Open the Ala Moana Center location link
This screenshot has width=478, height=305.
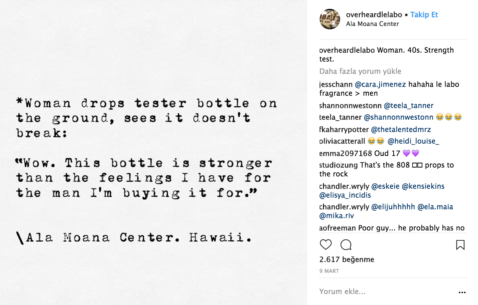pos(372,24)
